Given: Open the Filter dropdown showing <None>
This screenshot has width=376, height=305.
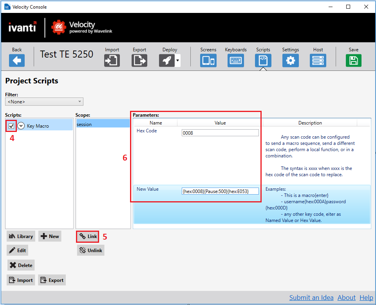Looking at the screenshot, I should 44,101.
